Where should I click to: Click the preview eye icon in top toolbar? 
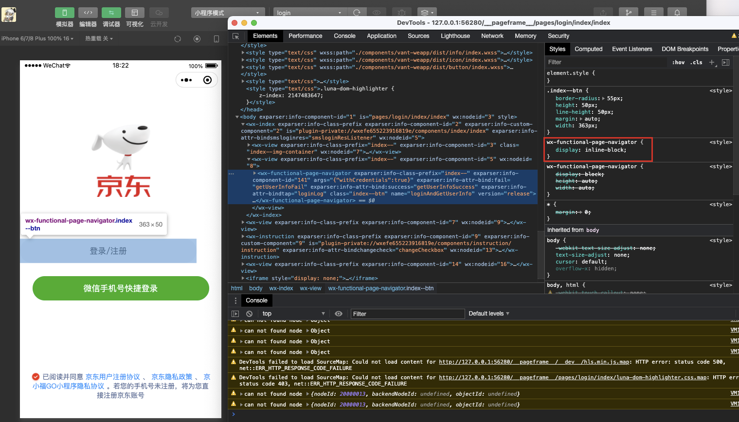(x=377, y=13)
